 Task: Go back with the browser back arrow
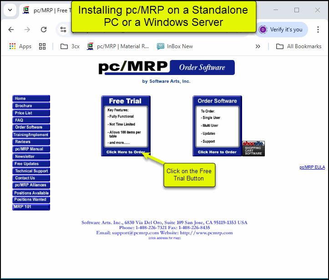tap(11, 30)
